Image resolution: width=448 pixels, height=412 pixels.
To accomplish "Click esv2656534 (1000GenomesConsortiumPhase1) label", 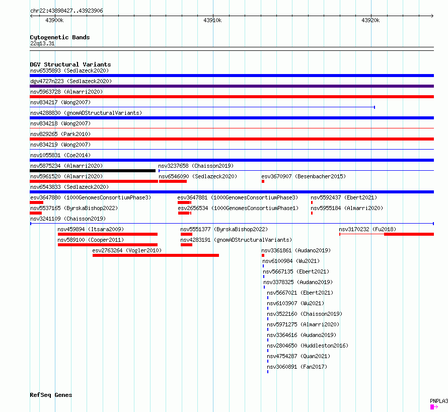I will click(x=238, y=208).
